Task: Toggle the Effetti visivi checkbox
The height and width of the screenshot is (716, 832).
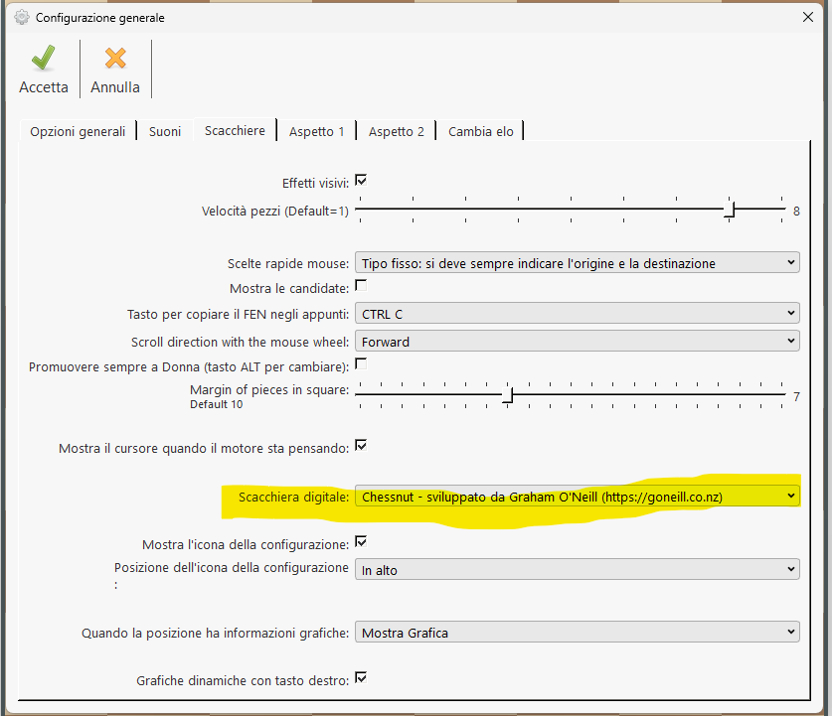Action: coord(361,181)
